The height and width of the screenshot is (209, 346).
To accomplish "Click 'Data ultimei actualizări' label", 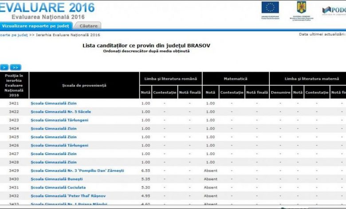I will point(322,34).
